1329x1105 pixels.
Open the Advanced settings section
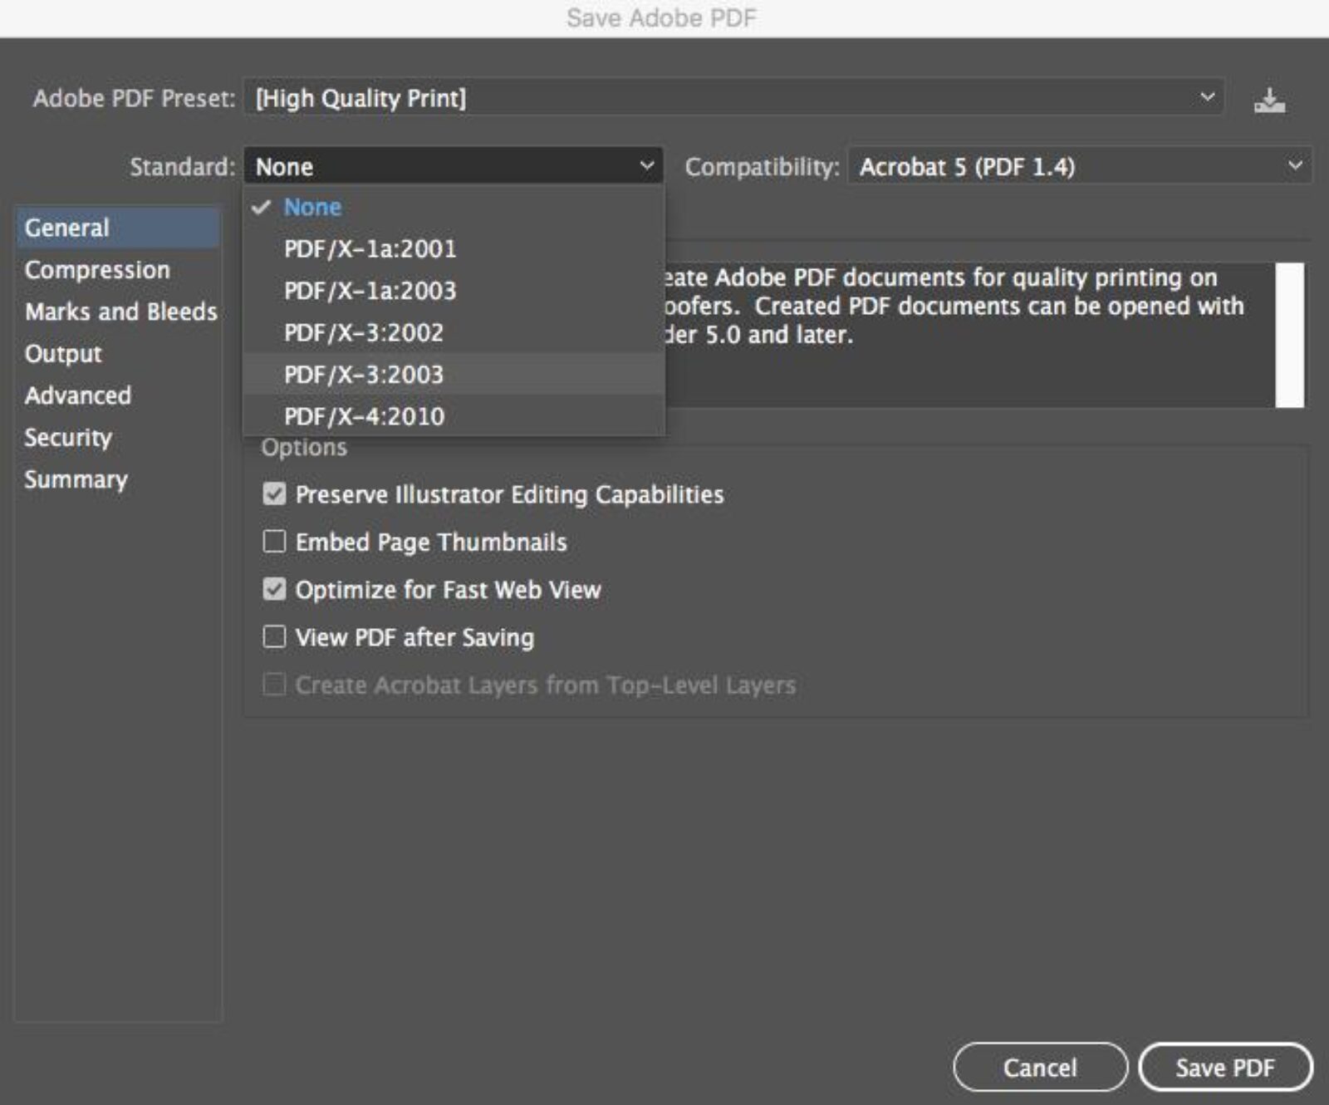(x=118, y=395)
